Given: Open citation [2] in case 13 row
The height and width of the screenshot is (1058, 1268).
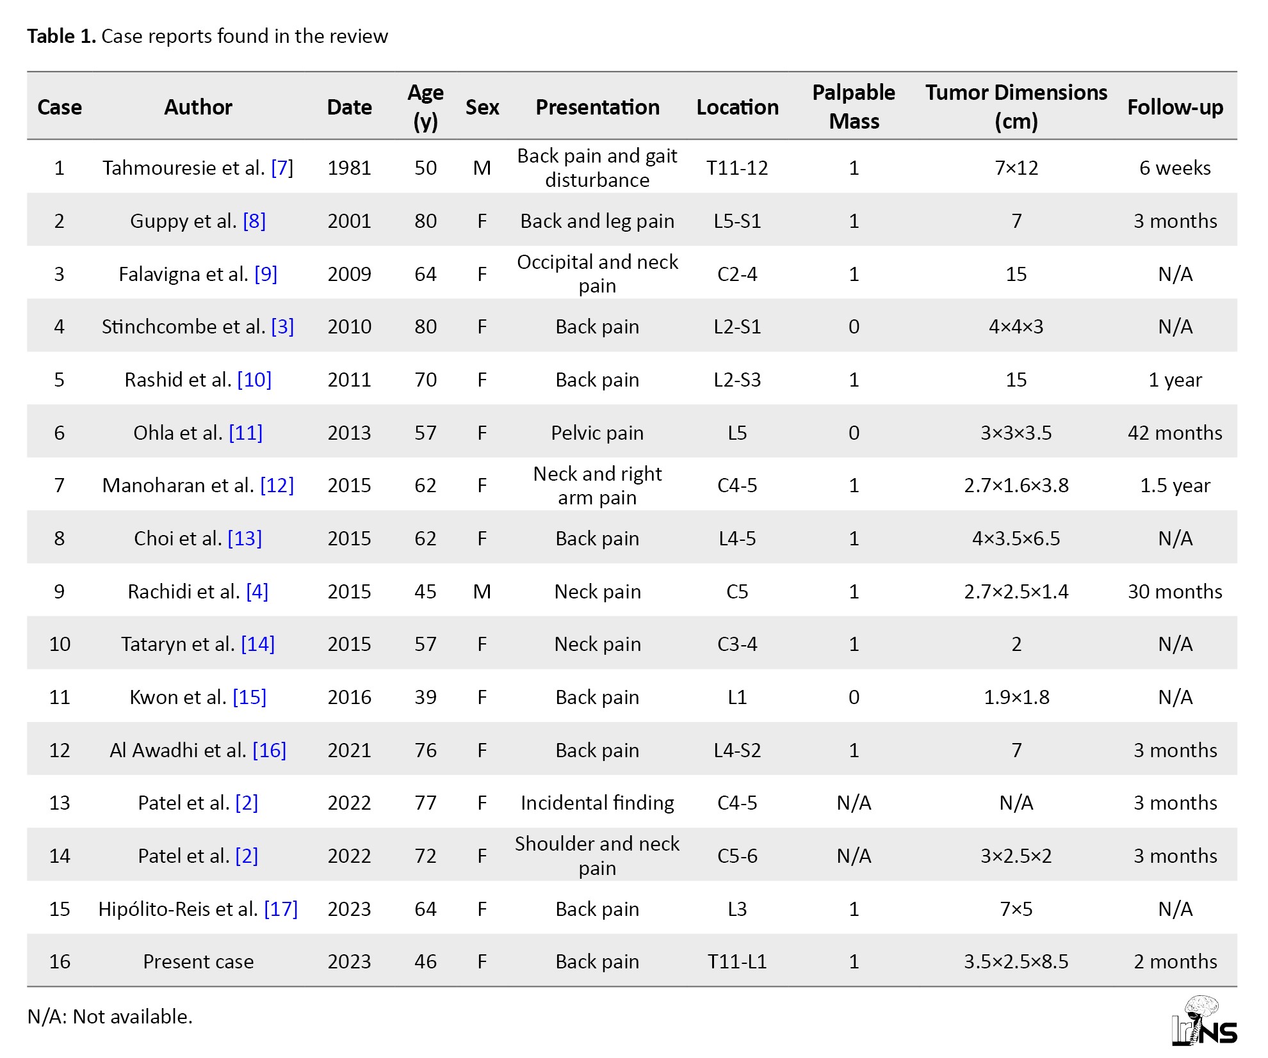Looking at the screenshot, I should 247,803.
